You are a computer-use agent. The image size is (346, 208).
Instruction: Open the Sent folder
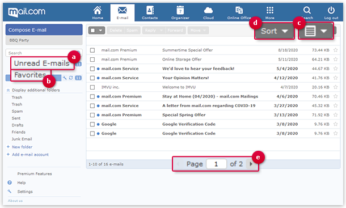tap(16, 118)
